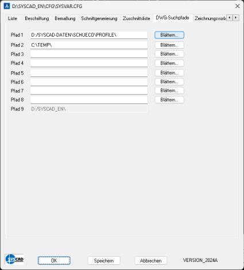Confirm settings with the OK button

pyautogui.click(x=54, y=261)
